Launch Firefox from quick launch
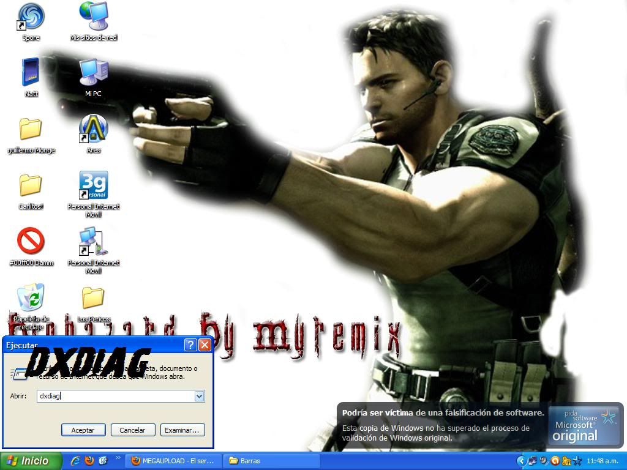This screenshot has width=627, height=470. (x=89, y=460)
